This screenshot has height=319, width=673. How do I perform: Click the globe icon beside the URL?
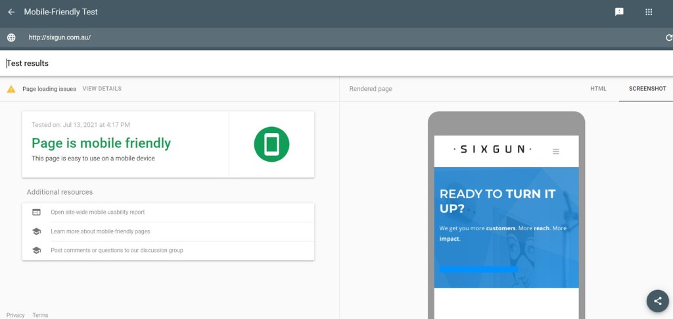click(11, 37)
